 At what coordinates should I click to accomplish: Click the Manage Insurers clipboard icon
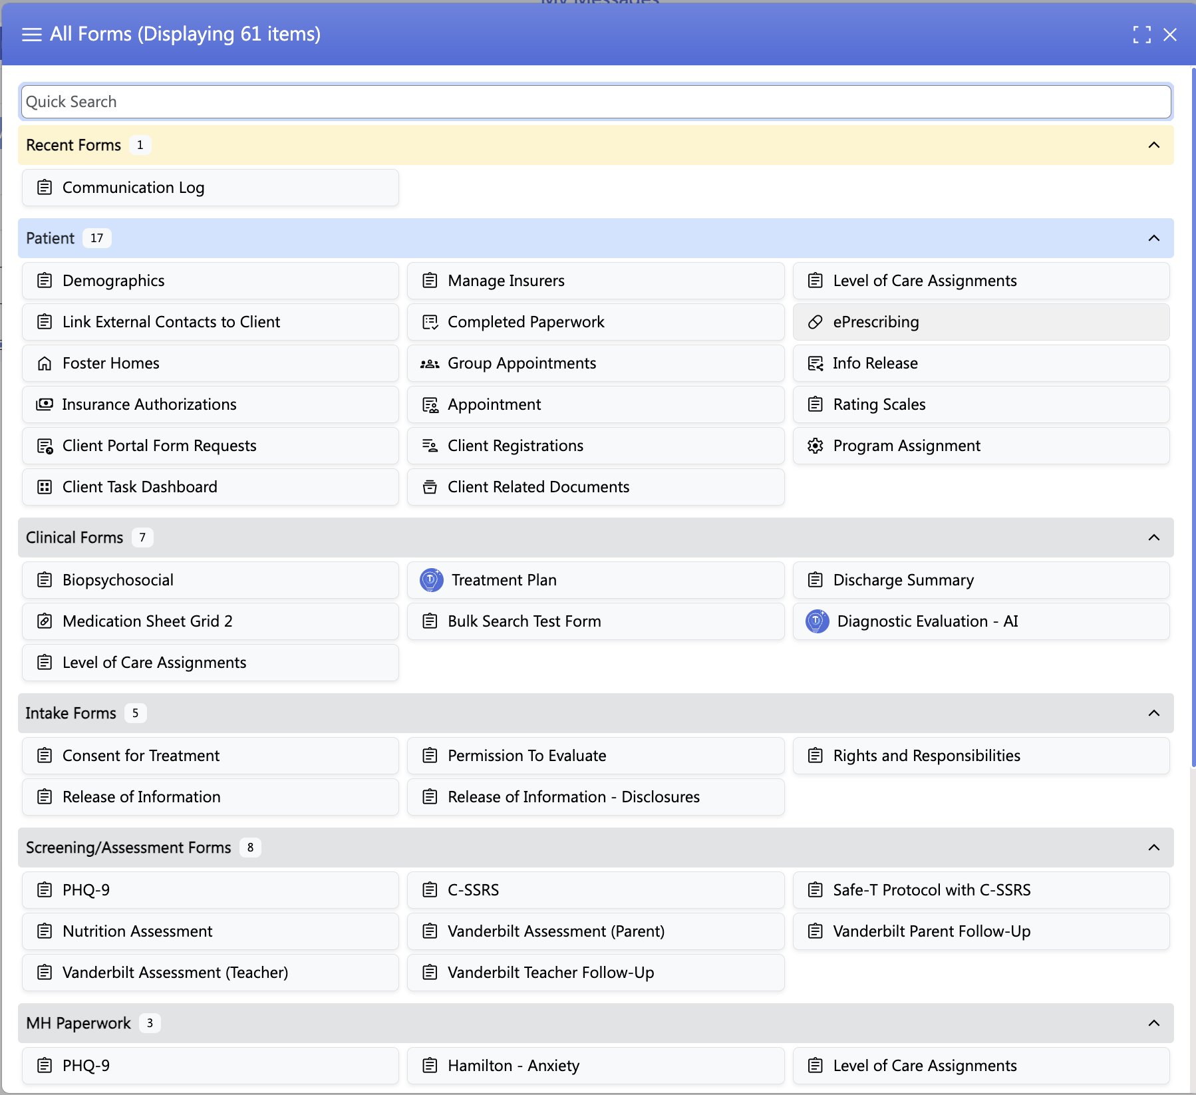click(430, 281)
